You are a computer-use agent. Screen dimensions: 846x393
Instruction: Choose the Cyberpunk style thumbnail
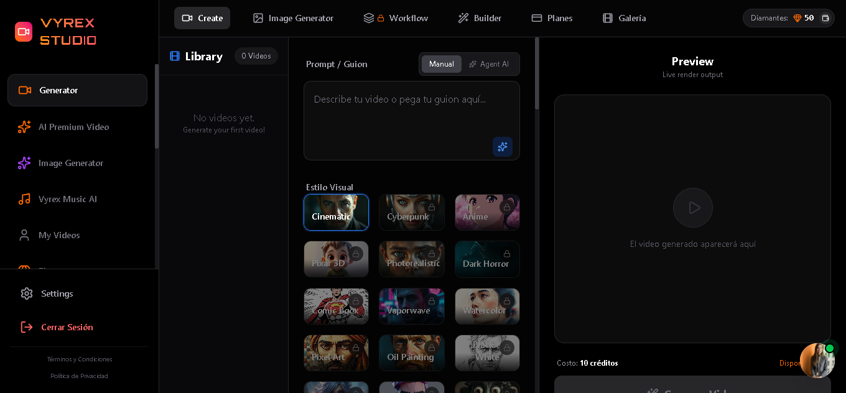[411, 213]
